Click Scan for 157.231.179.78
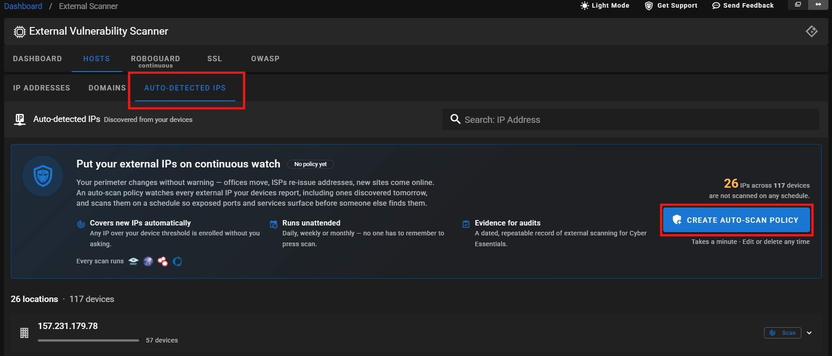The height and width of the screenshot is (356, 832). pyautogui.click(x=782, y=333)
